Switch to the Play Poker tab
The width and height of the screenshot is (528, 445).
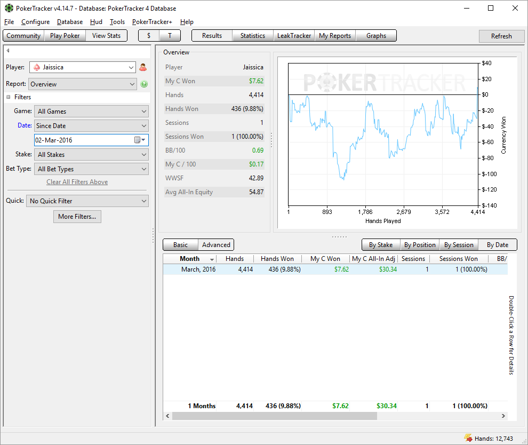(65, 36)
